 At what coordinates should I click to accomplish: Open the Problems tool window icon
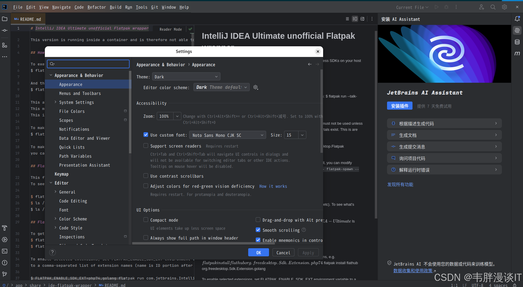click(5, 263)
